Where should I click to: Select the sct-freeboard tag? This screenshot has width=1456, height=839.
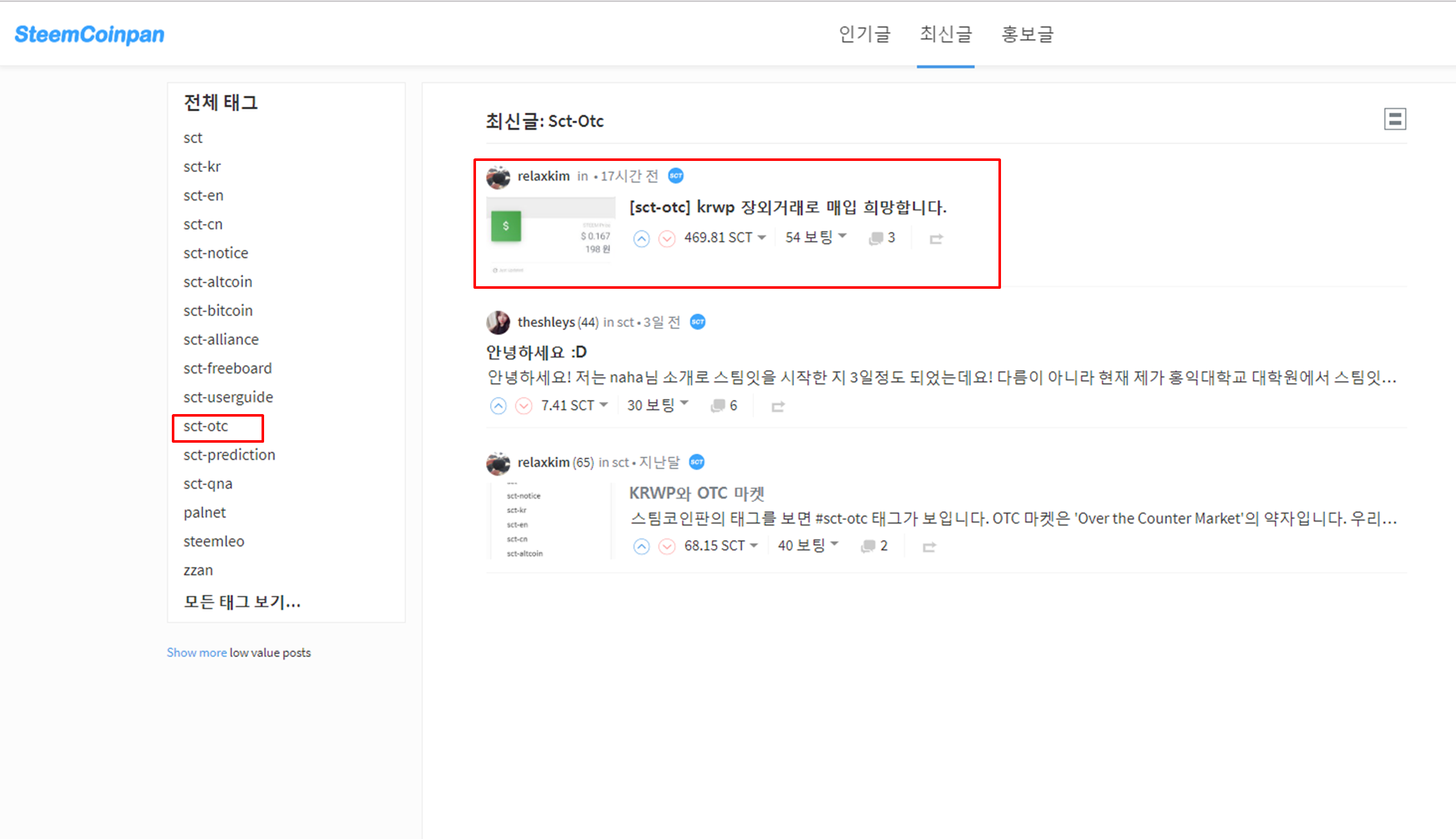pos(227,368)
